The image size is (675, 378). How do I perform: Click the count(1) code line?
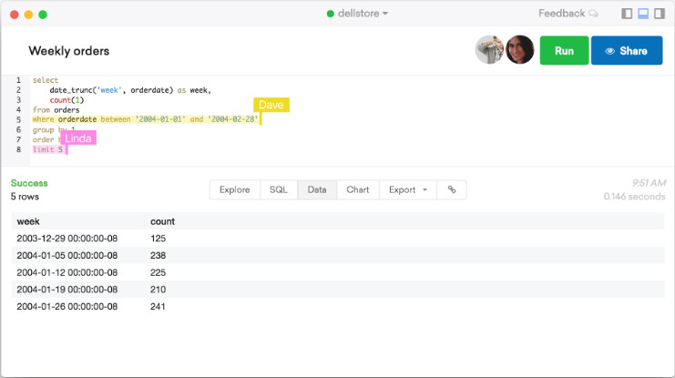(x=66, y=100)
